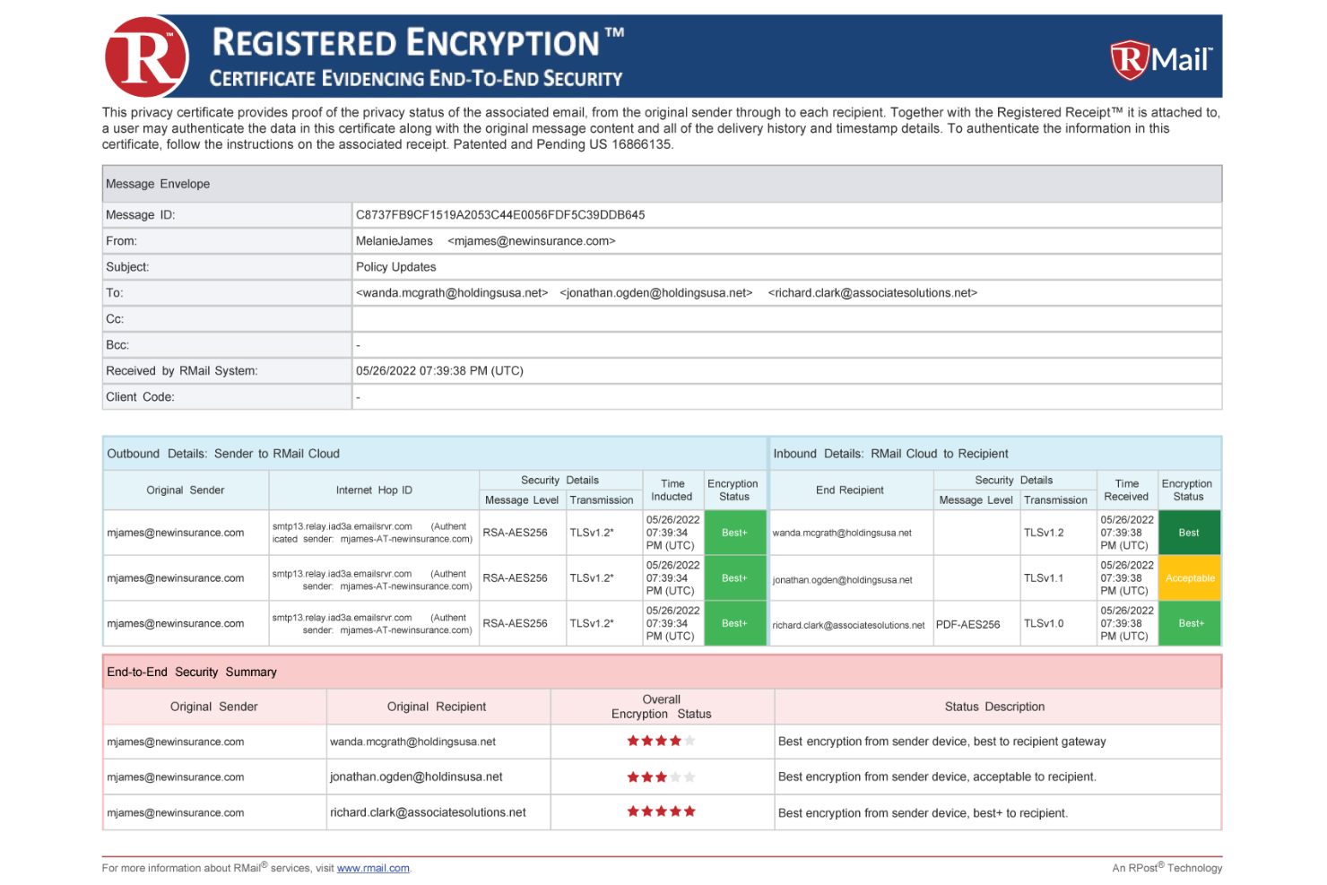Select the Message ID value C8737FB9CF1519A...
Viewport: 1327px width, 885px height.
500,215
